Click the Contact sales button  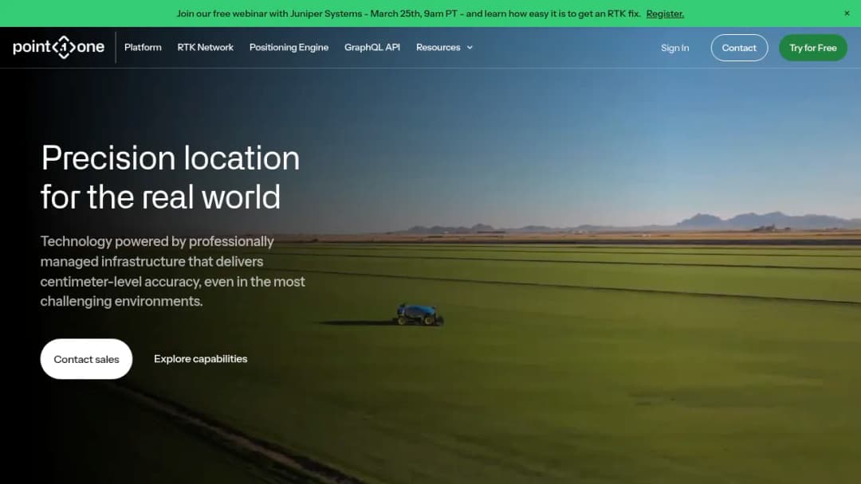(x=86, y=359)
